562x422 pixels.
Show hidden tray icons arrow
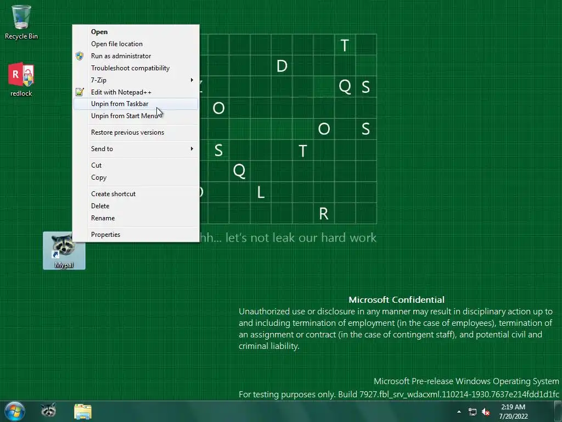click(459, 412)
